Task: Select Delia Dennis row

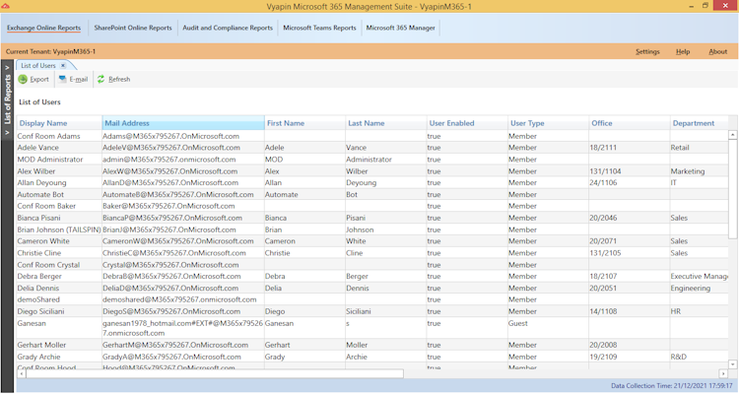Action: pyautogui.click(x=372, y=288)
